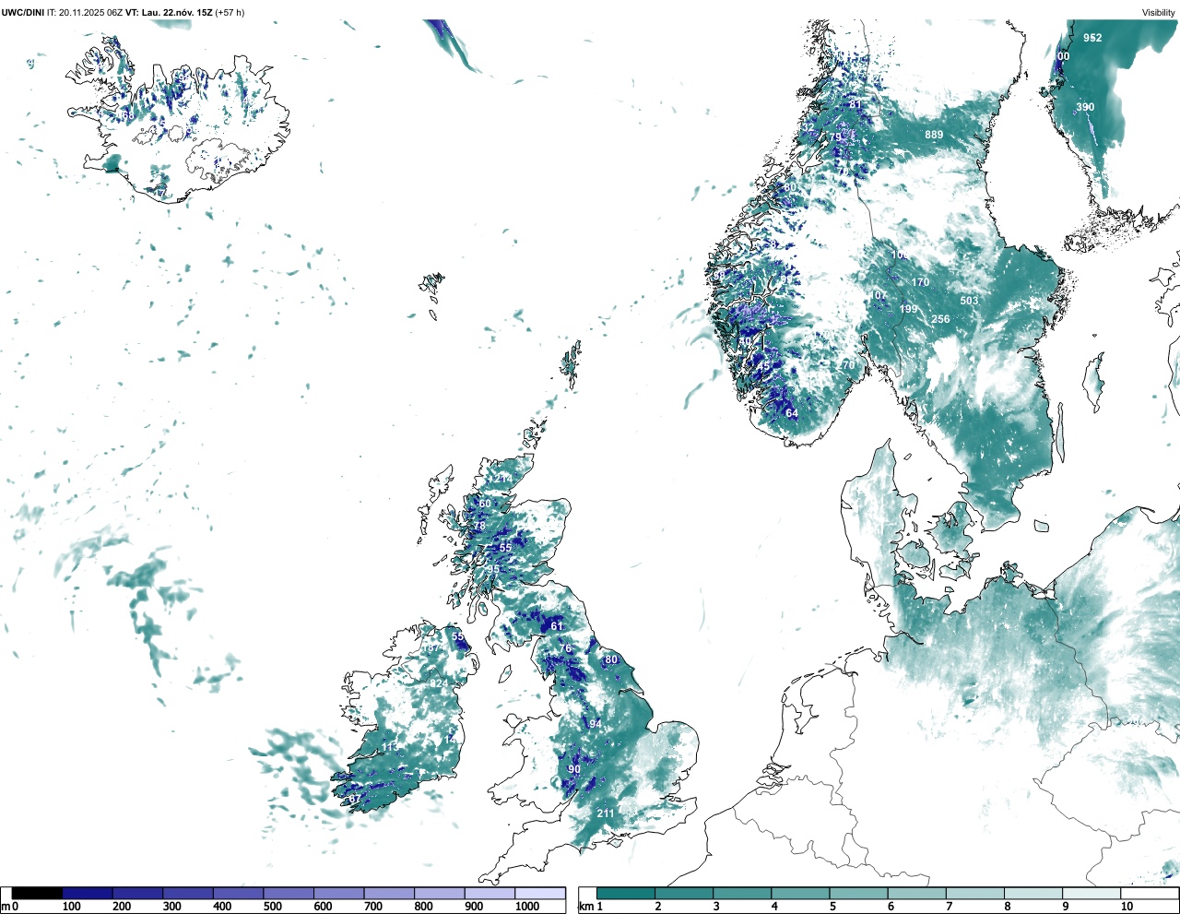Click the meters legend swatch between 900 and 1000

tap(490, 894)
